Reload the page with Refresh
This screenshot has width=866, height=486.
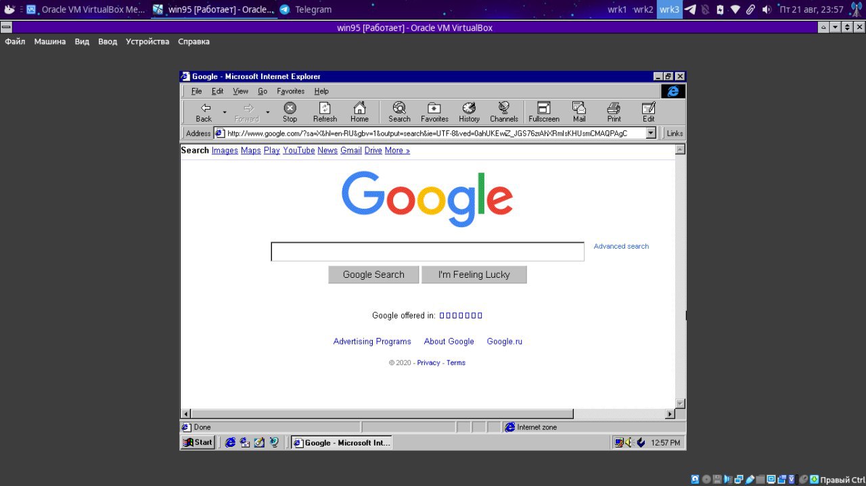[325, 112]
